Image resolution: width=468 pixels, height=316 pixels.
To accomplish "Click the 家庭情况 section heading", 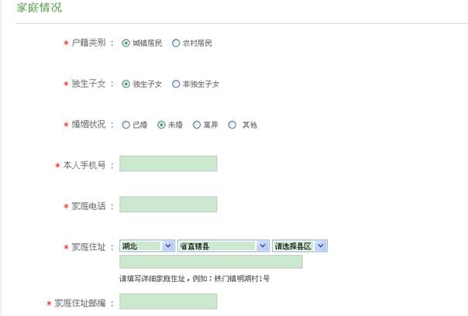I will [x=40, y=8].
